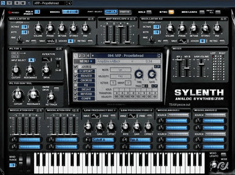Viewport: 235px width, 175px height.
Task: Toggle the Mono Legato switch
Action: pos(223,154)
